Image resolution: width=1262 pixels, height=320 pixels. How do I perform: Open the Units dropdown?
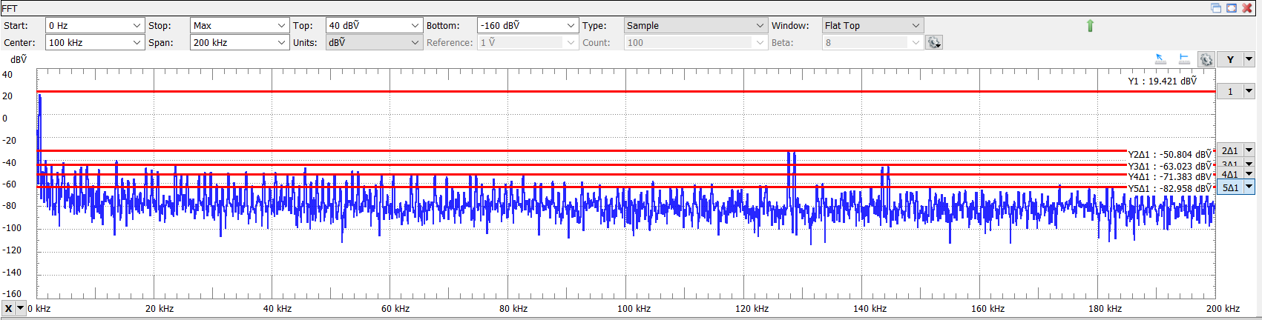click(x=415, y=43)
